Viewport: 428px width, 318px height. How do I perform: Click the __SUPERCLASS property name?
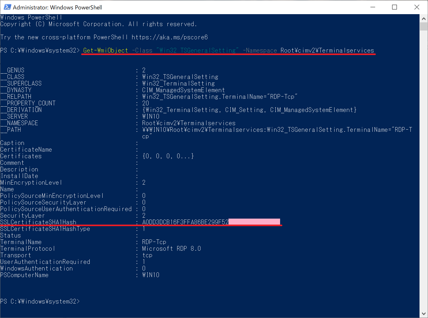pos(21,83)
